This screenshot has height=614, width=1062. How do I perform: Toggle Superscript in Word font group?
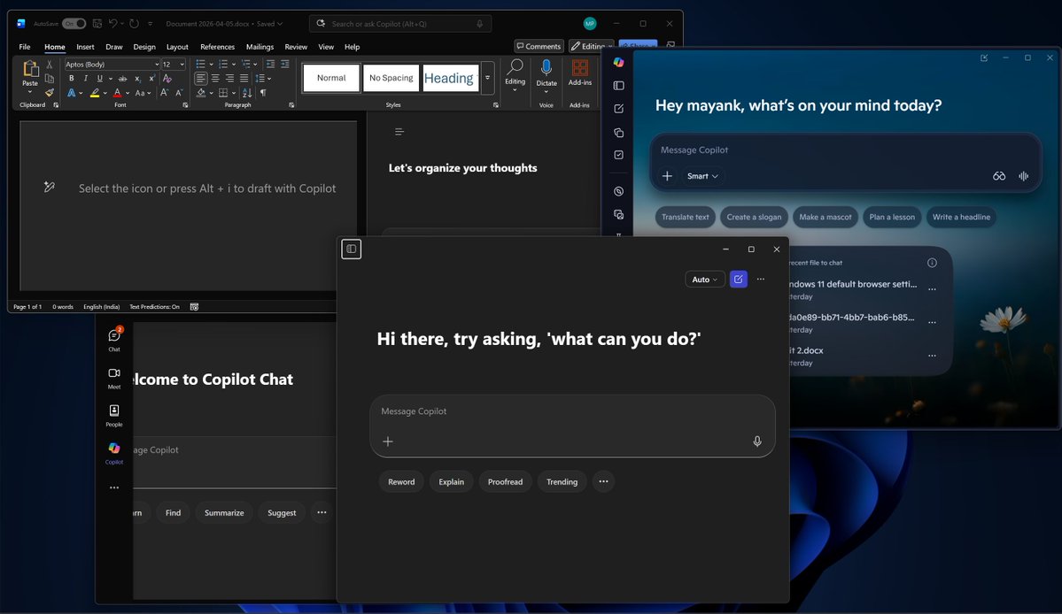click(151, 79)
